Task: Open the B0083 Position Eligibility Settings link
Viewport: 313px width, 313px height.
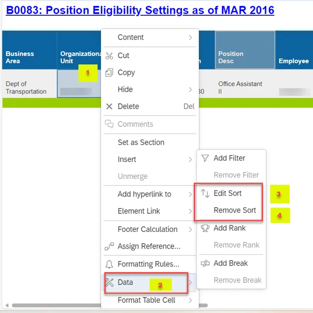Action: (140, 10)
